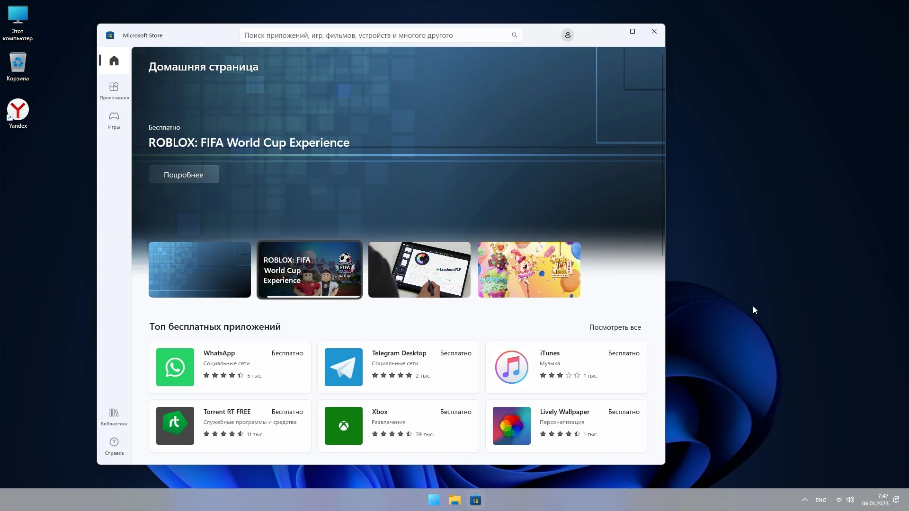
Task: Click the store search input field
Action: point(374,35)
